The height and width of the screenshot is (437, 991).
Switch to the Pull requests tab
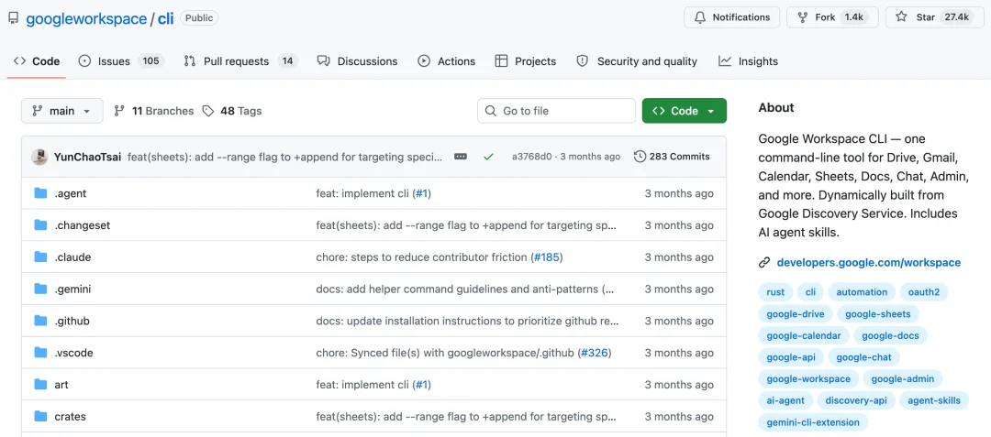[x=240, y=61]
